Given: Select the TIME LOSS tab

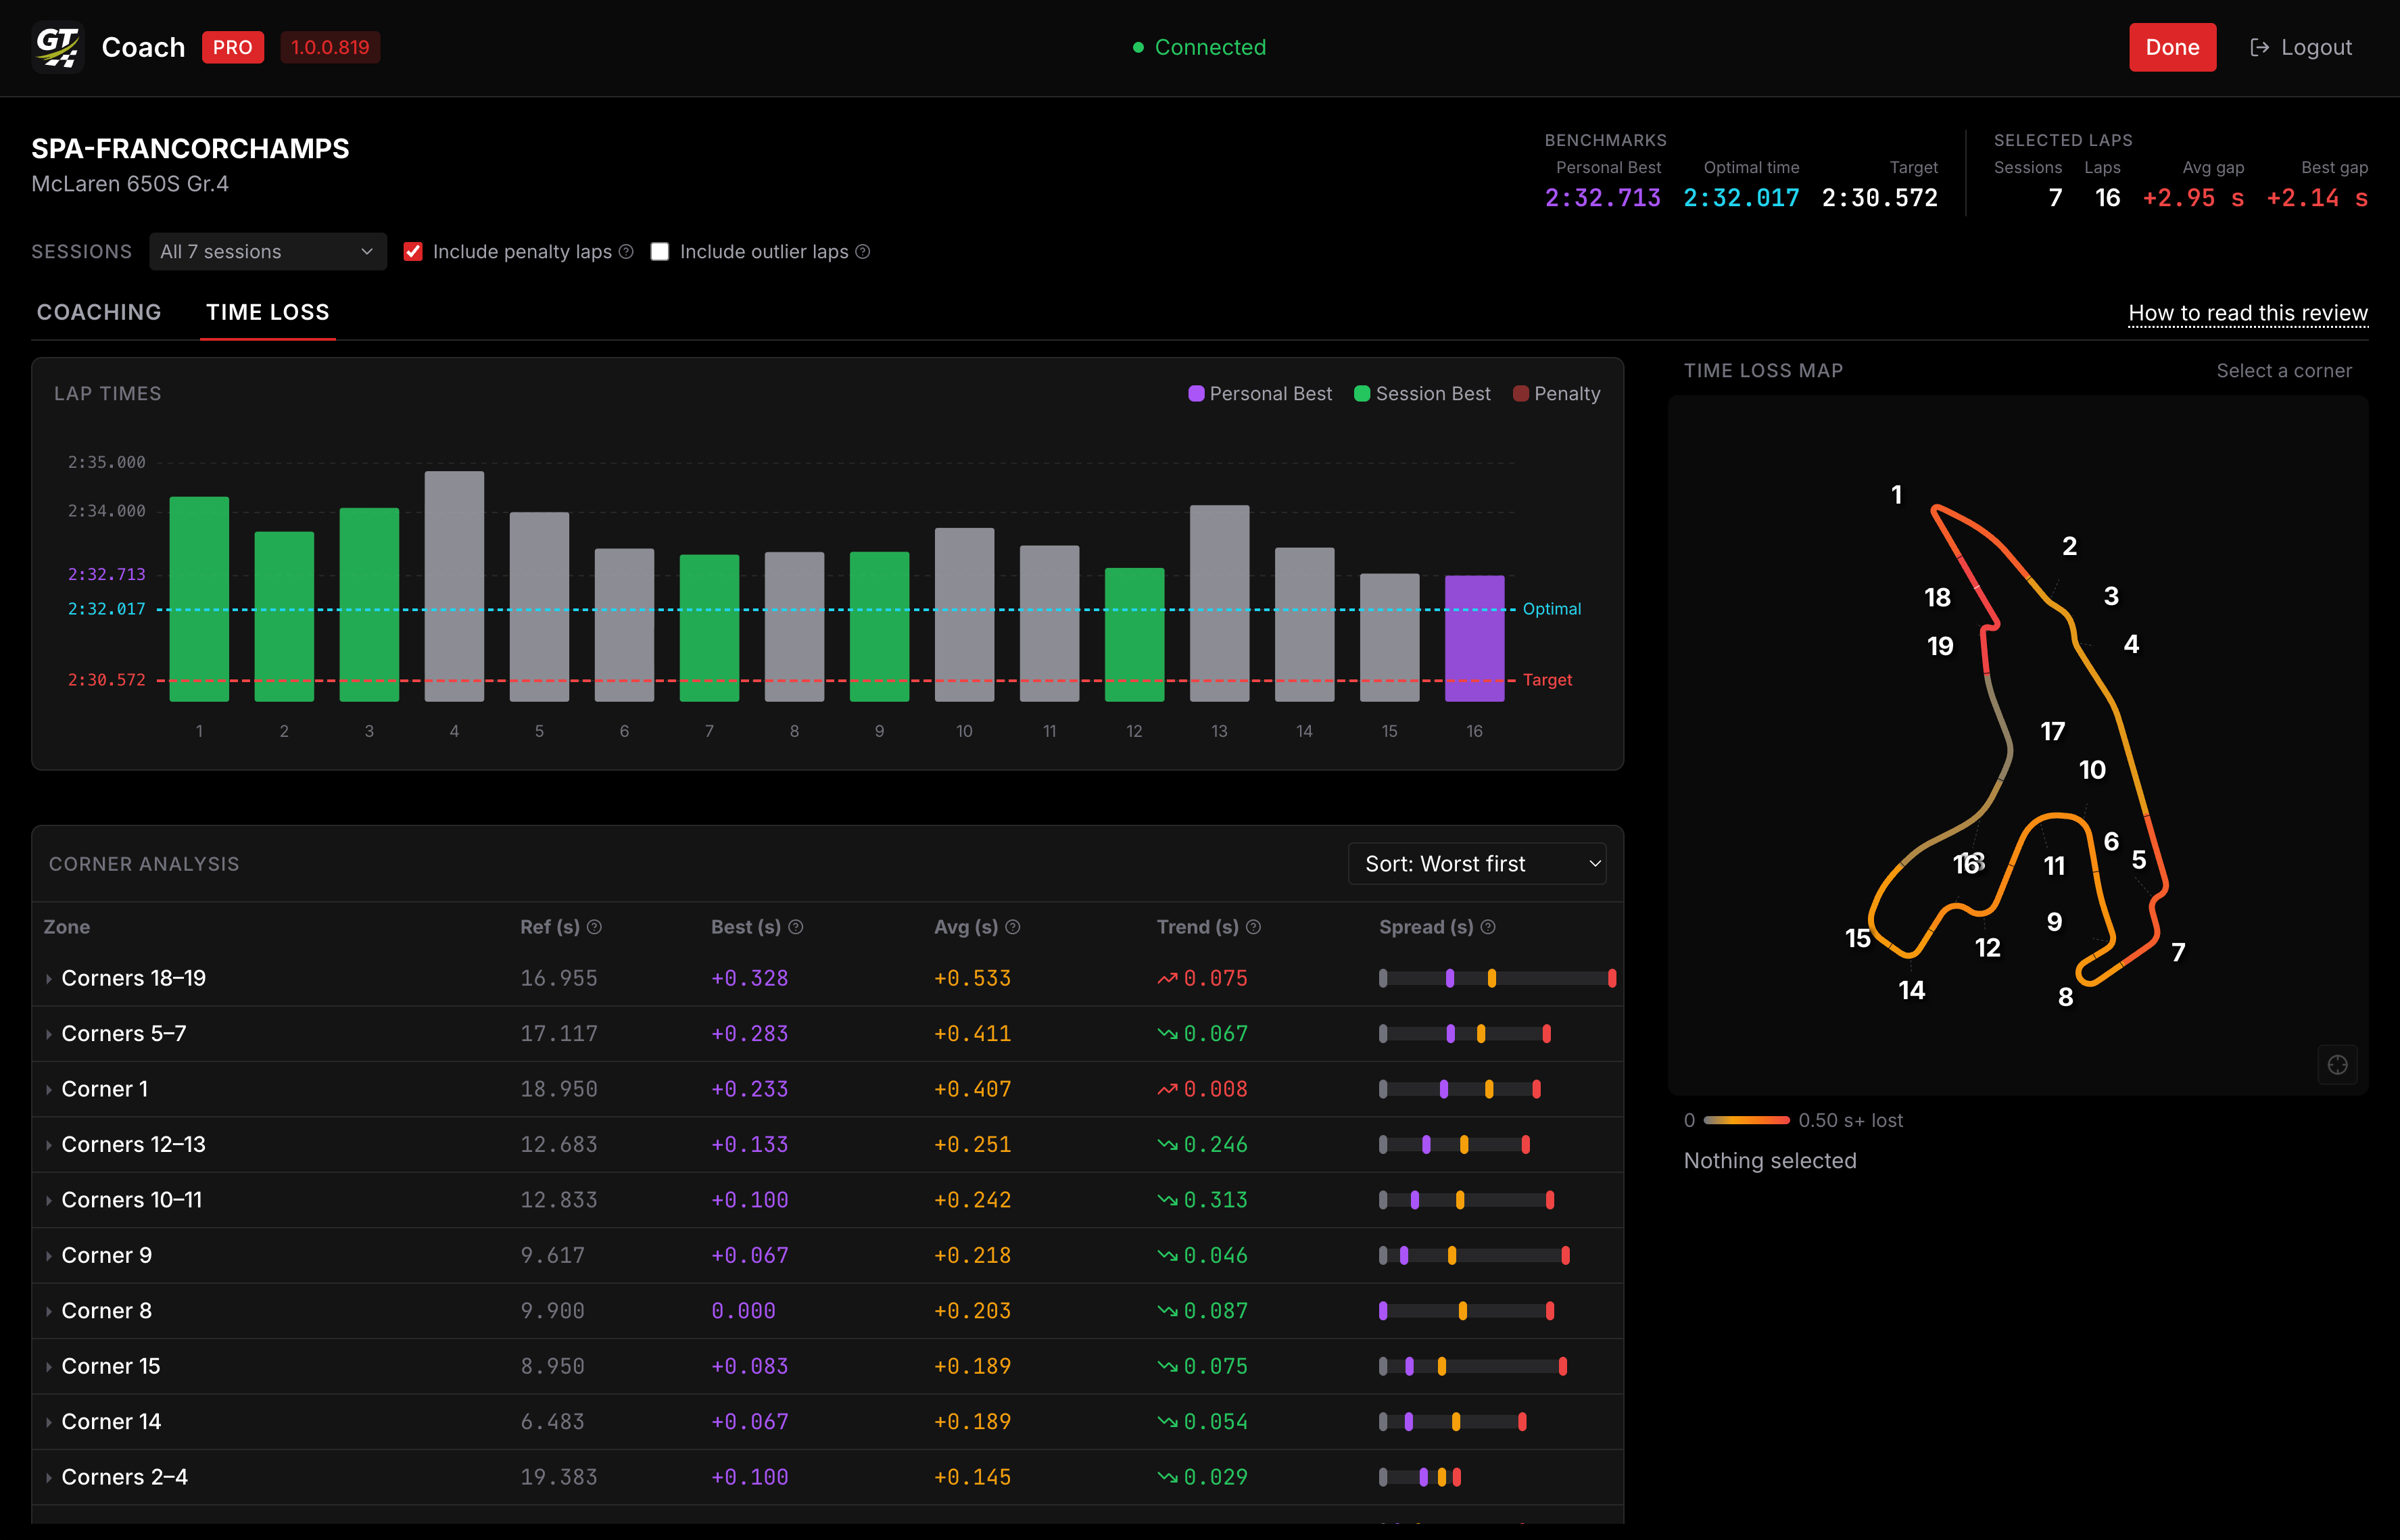Looking at the screenshot, I should coord(268,313).
